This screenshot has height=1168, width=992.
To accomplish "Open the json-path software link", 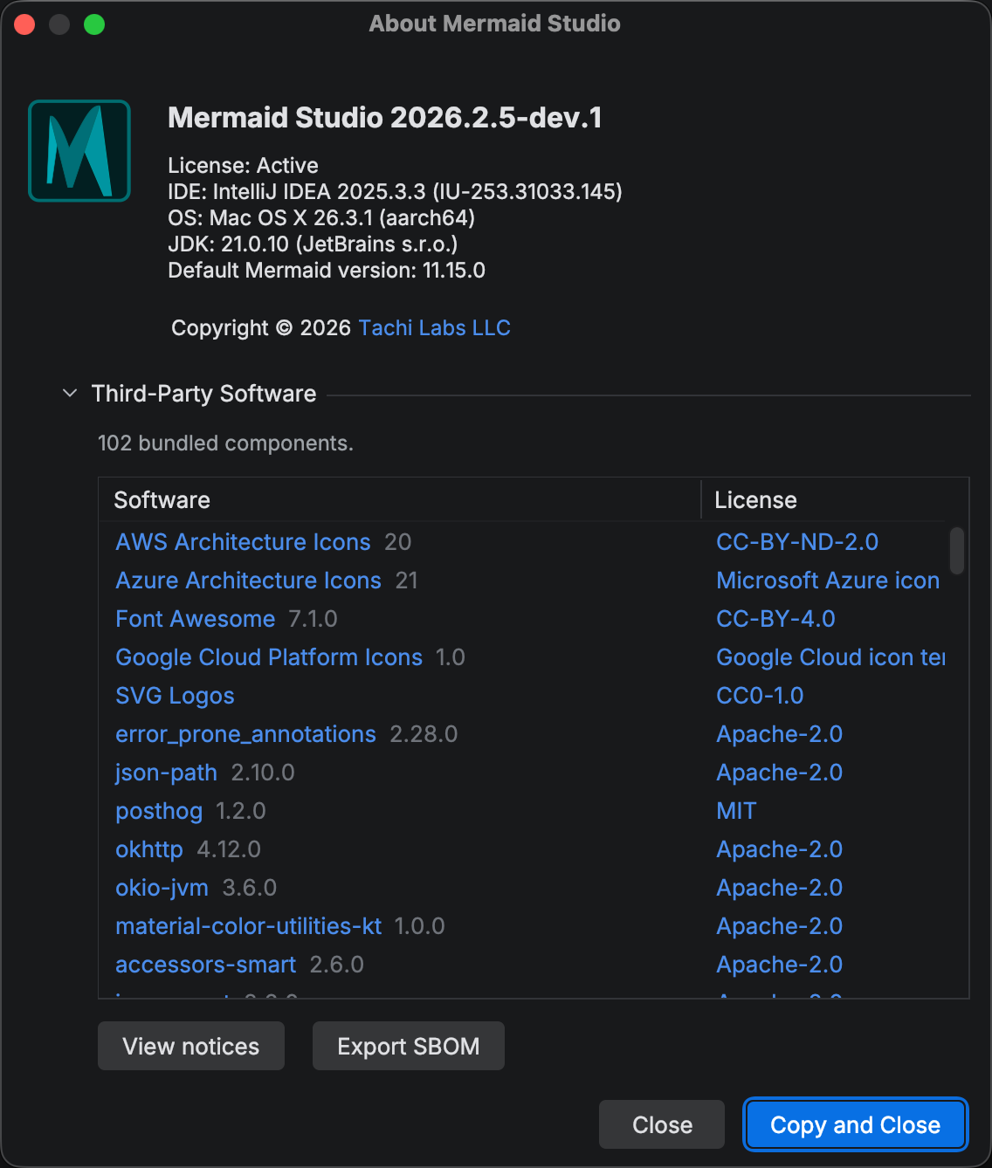I will point(166,773).
